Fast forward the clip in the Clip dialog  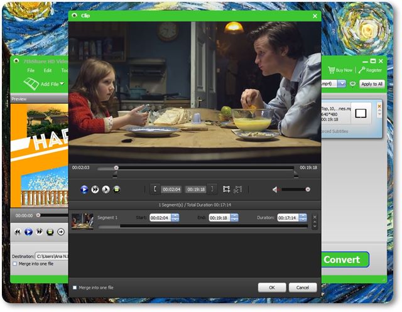point(95,190)
